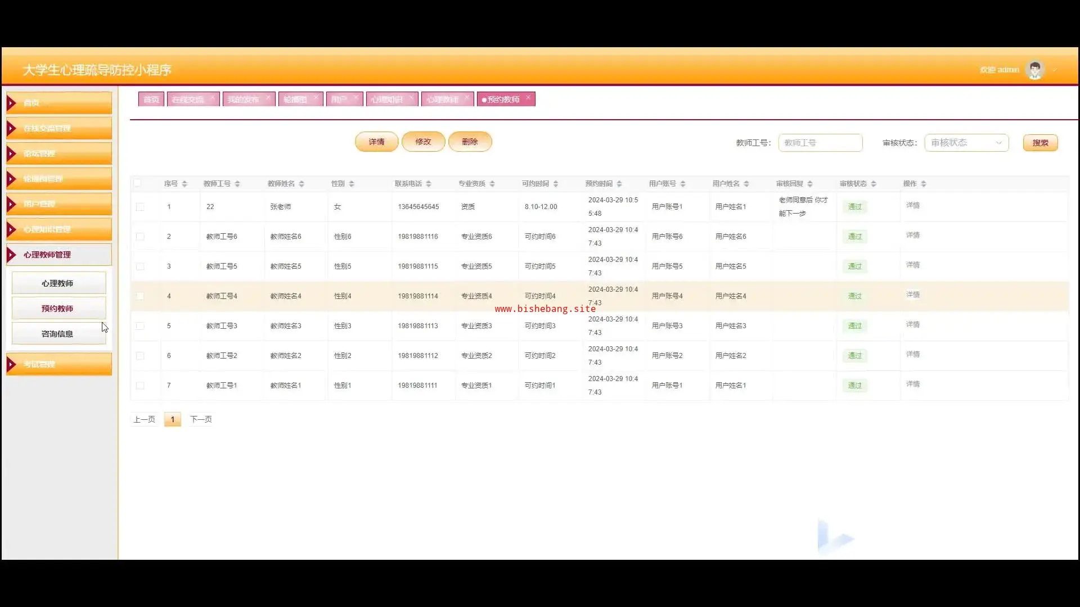Viewport: 1080px width, 607px height.
Task: Click the arrow icon of 首页 in the sidebar
Action: pyautogui.click(x=11, y=103)
